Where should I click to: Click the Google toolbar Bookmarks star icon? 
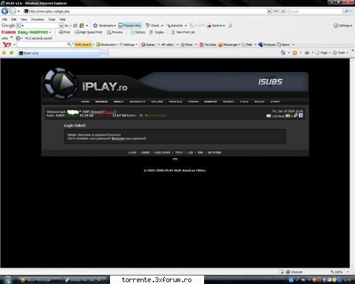pos(95,26)
